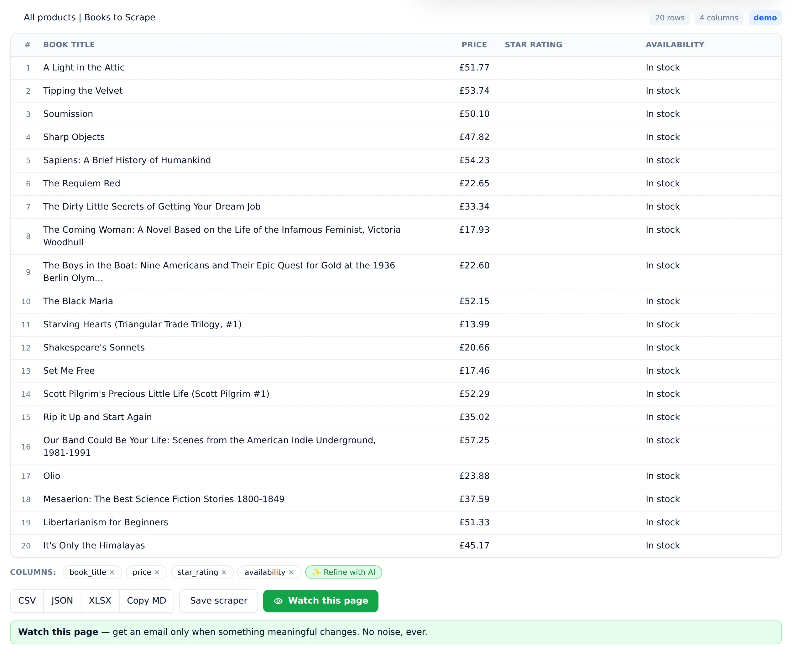Select 'Starving Hearts' title cell

pyautogui.click(x=143, y=324)
